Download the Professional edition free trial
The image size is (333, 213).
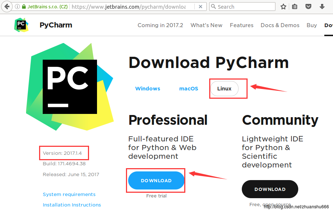click(156, 180)
